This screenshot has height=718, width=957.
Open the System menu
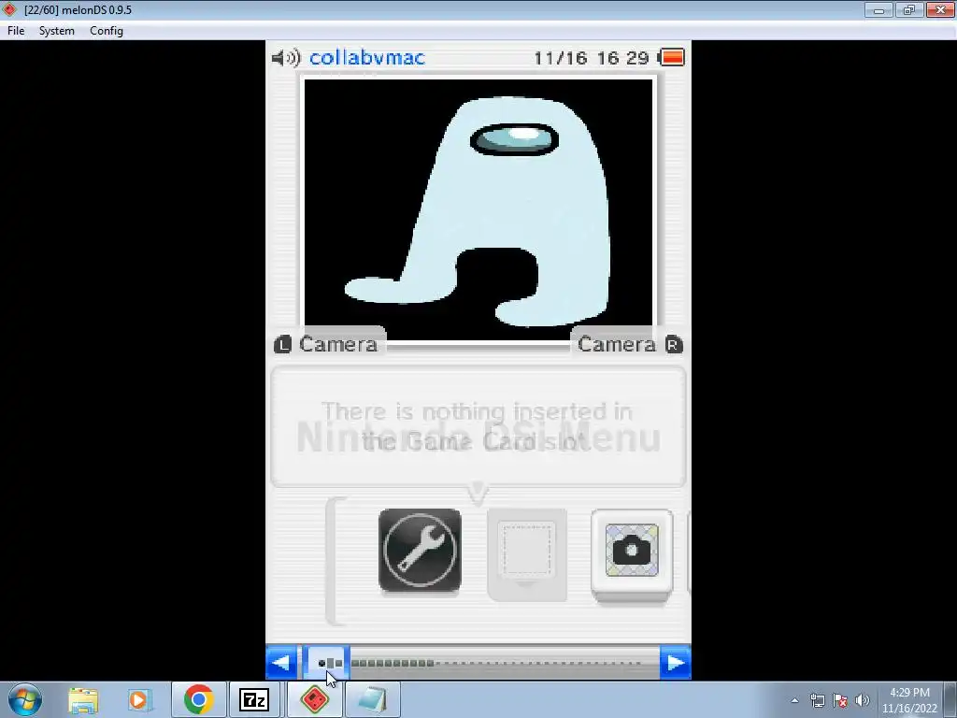tap(57, 31)
